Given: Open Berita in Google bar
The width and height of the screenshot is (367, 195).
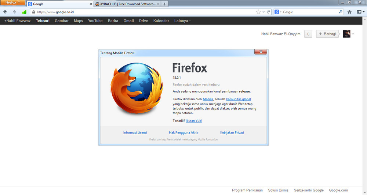Looking at the screenshot, I should coord(113,21).
